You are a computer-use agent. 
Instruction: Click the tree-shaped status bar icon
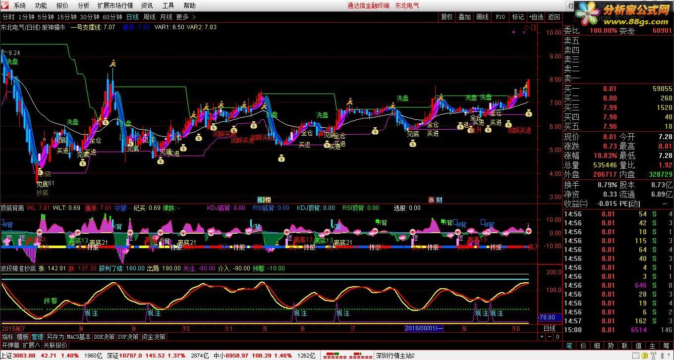coord(663,355)
